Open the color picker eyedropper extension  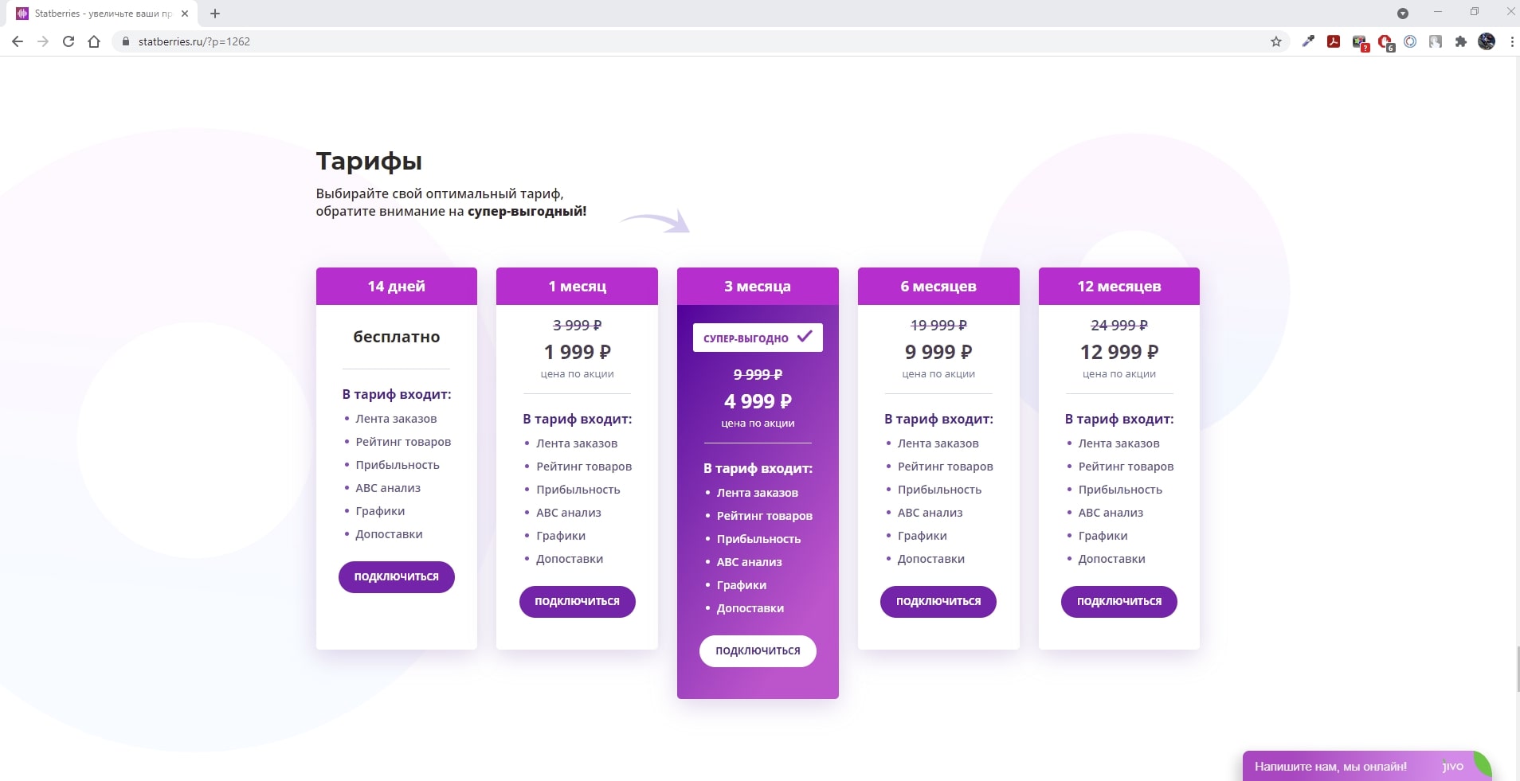click(x=1308, y=41)
